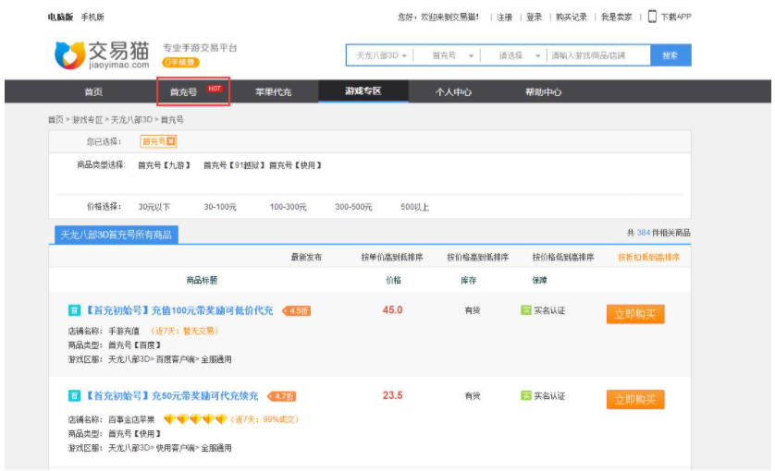775x471 pixels.
Task: Open listing 充50元带奖励可代充续充
Action: pos(172,396)
